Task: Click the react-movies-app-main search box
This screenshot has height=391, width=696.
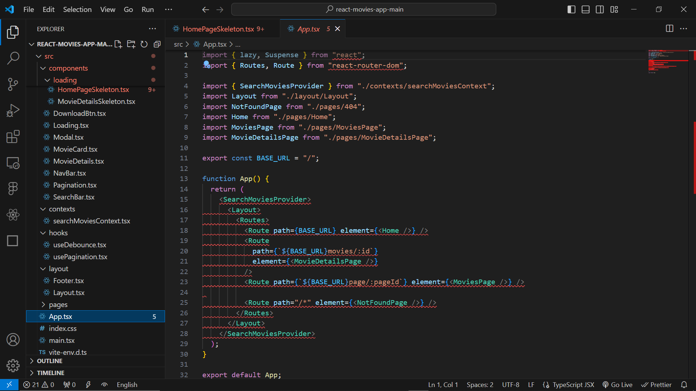Action: (x=364, y=9)
